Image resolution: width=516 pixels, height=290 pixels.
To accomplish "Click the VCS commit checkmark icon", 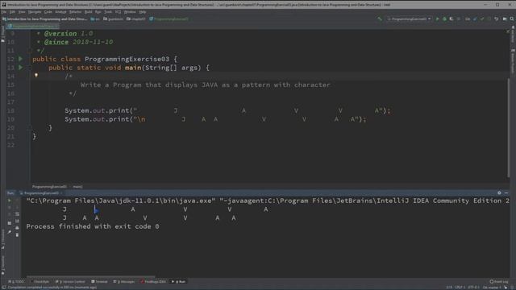I will [482, 19].
